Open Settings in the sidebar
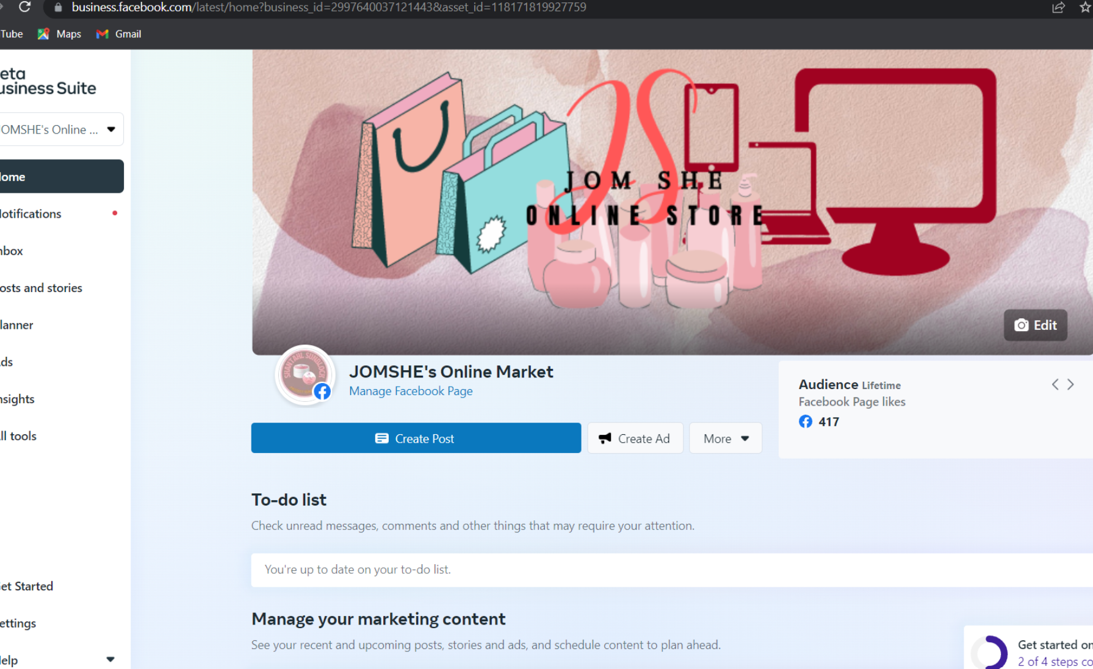Screen dimensions: 1093x669 (x=60, y=623)
